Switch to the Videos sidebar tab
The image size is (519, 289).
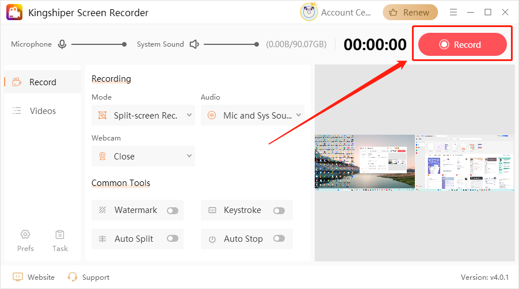(x=43, y=111)
